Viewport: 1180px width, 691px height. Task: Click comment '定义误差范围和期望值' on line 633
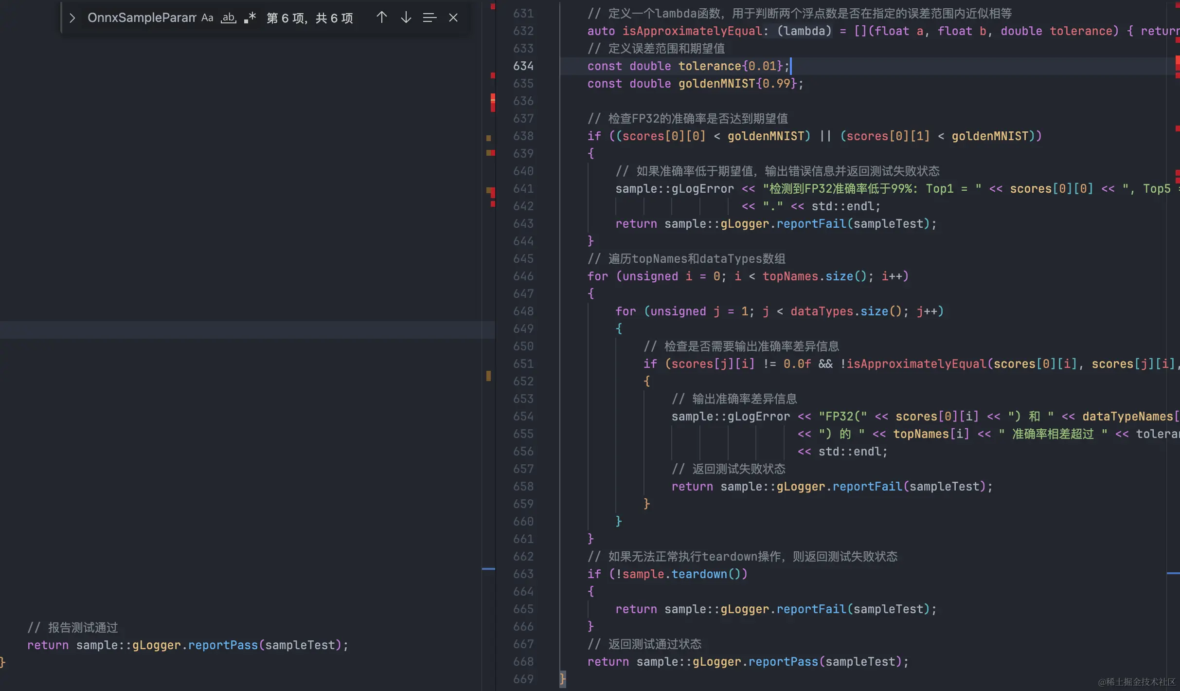click(666, 48)
